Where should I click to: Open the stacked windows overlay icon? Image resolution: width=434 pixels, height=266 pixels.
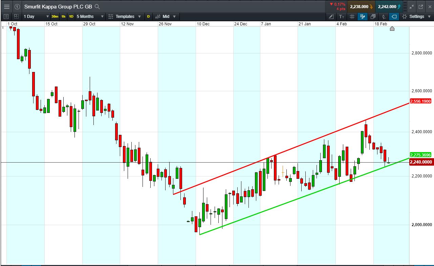(x=373, y=17)
